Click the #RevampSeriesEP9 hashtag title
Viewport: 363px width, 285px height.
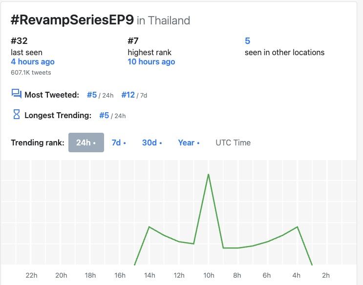(72, 20)
